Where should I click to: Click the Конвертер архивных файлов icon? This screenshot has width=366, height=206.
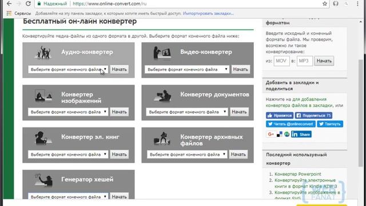click(x=162, y=138)
